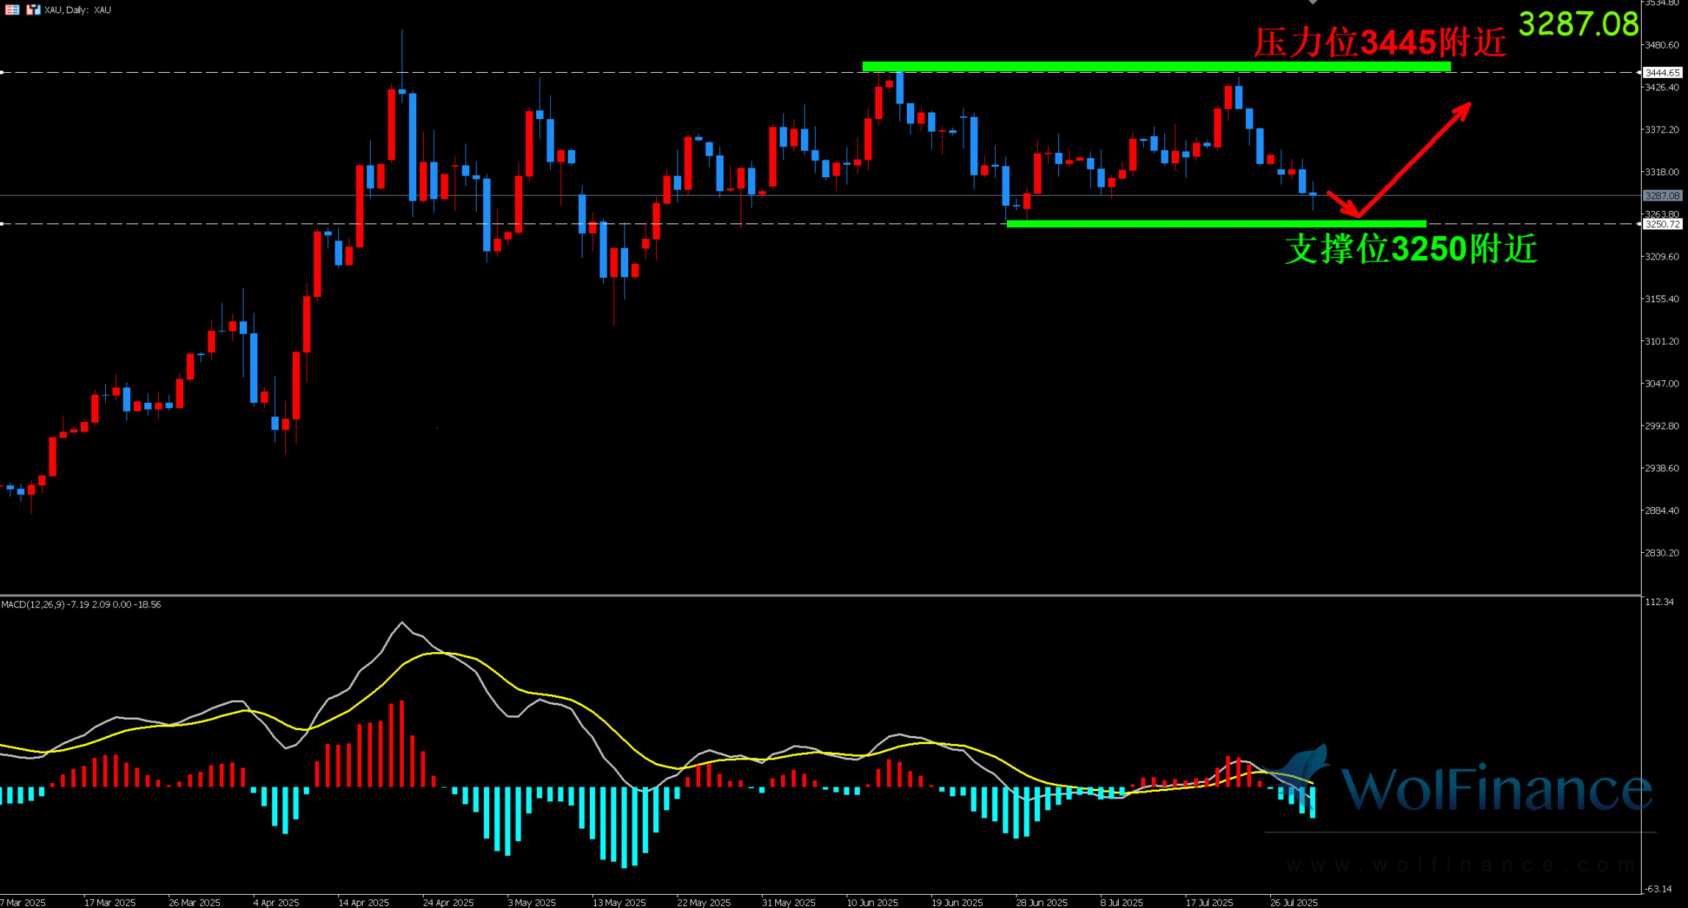Screen dimensions: 1688x908
Task: Click the '19 Jun 2025' date label
Action: click(957, 903)
